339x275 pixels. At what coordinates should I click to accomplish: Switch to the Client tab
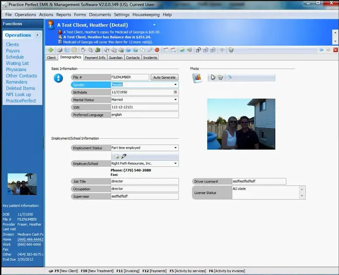tap(51, 58)
